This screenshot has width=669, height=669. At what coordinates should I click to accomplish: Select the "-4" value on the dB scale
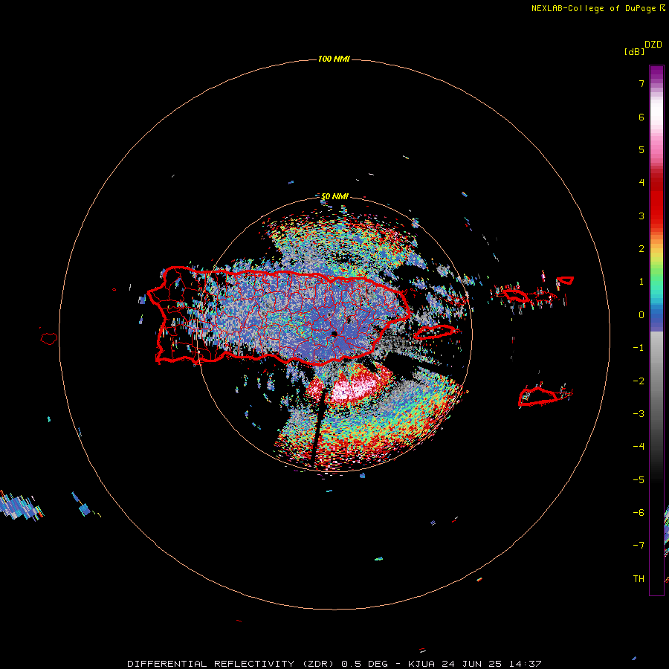pyautogui.click(x=639, y=447)
